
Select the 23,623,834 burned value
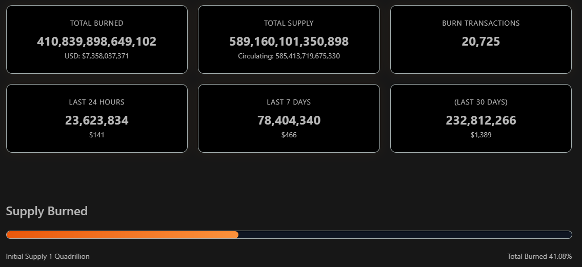(96, 120)
